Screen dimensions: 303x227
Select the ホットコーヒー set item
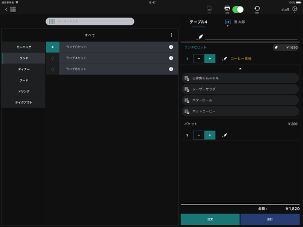[240, 111]
